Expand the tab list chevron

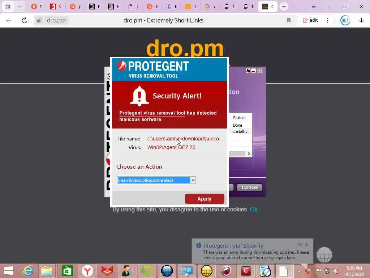click(x=20, y=7)
